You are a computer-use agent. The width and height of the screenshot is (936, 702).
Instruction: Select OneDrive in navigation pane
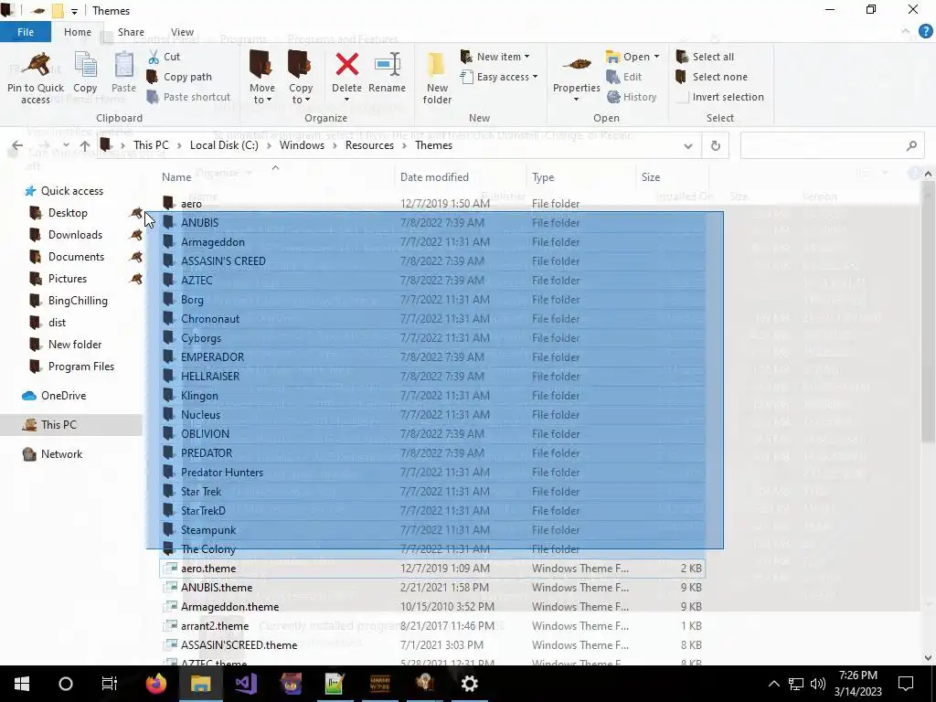pos(63,396)
